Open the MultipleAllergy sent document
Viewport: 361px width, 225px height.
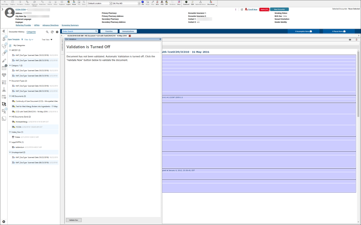pos(35,122)
